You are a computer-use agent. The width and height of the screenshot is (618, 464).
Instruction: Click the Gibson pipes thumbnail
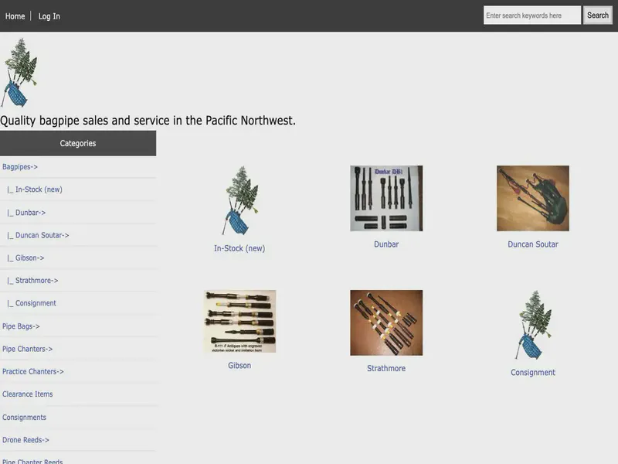click(x=239, y=321)
